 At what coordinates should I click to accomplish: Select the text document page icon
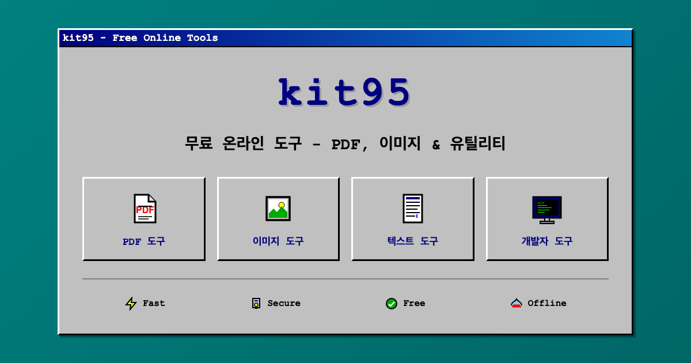click(x=412, y=209)
